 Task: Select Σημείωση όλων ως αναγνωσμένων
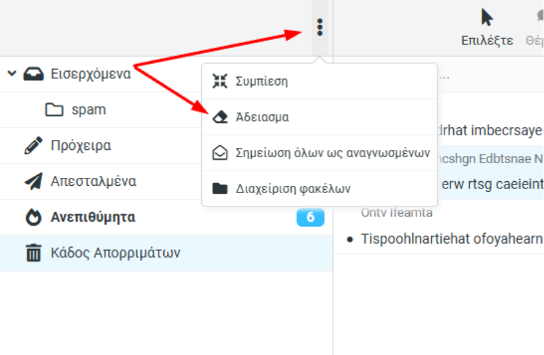(x=333, y=153)
